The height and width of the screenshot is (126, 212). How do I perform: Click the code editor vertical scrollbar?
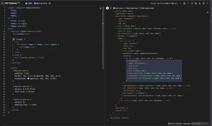point(103,38)
